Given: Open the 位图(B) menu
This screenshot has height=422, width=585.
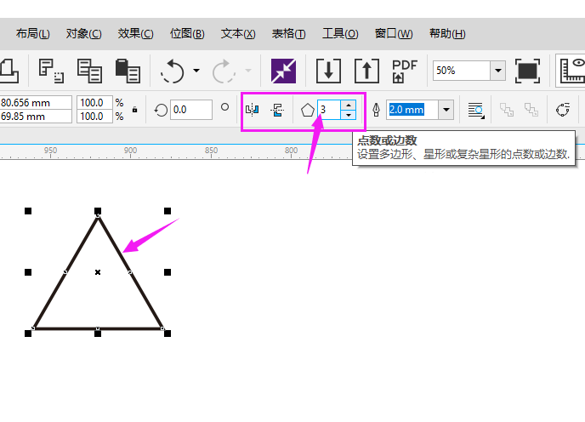Looking at the screenshot, I should pos(187,34).
